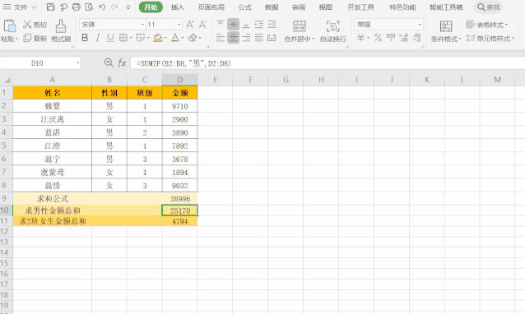Switch to the Data tab
The height and width of the screenshot is (314, 525).
click(272, 7)
